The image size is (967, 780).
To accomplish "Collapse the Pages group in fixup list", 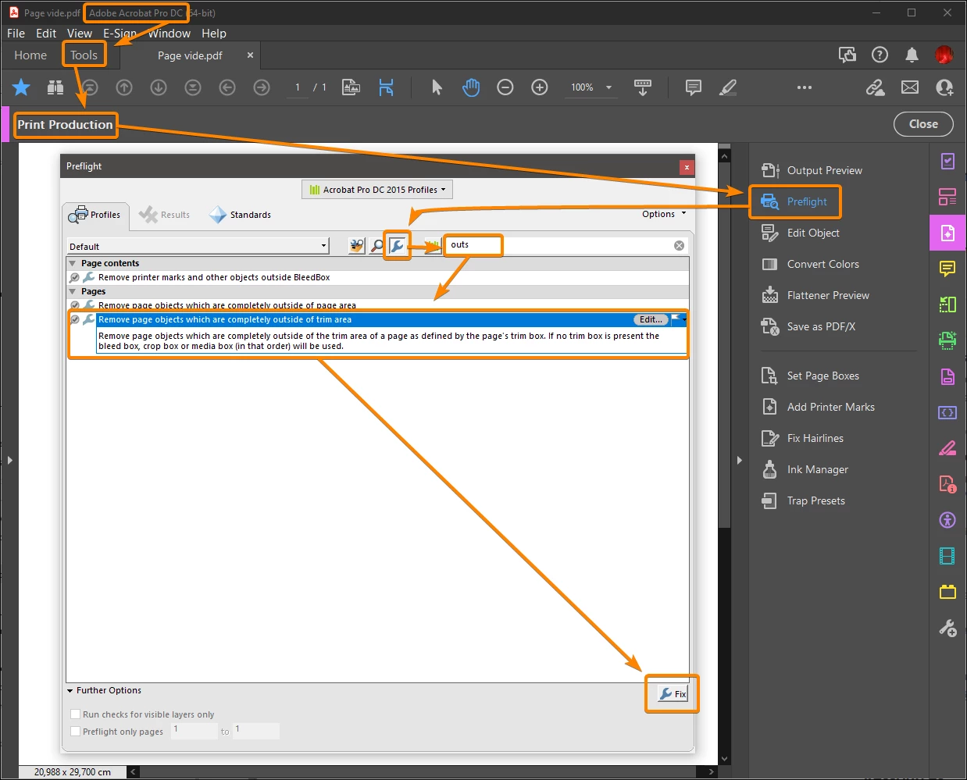I will (73, 291).
